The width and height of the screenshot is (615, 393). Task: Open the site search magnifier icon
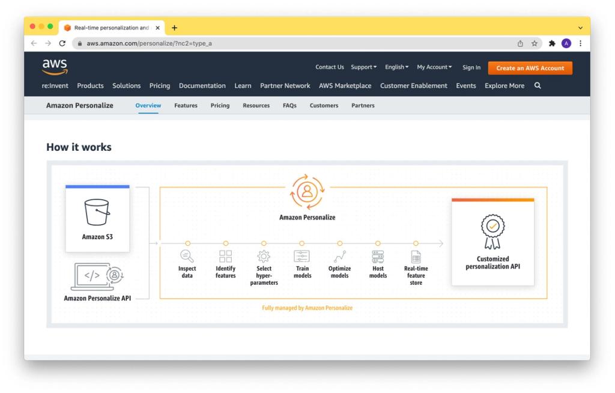(x=538, y=85)
